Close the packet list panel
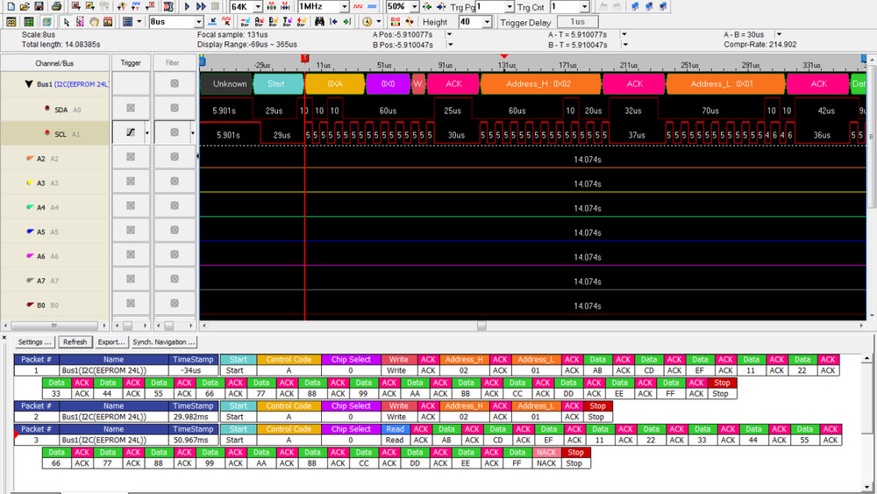Screen dimensions: 877x494 pos(4,338)
